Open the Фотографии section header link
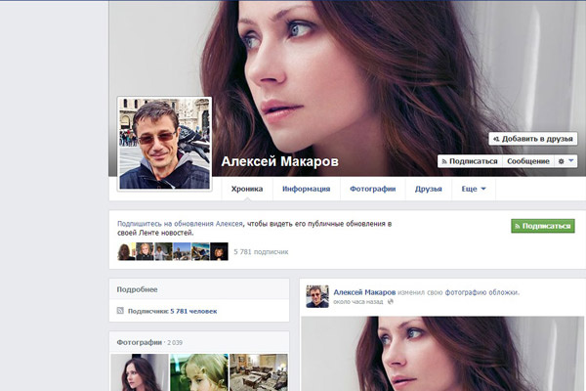 click(x=140, y=342)
